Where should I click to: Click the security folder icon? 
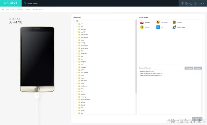click(x=79, y=102)
